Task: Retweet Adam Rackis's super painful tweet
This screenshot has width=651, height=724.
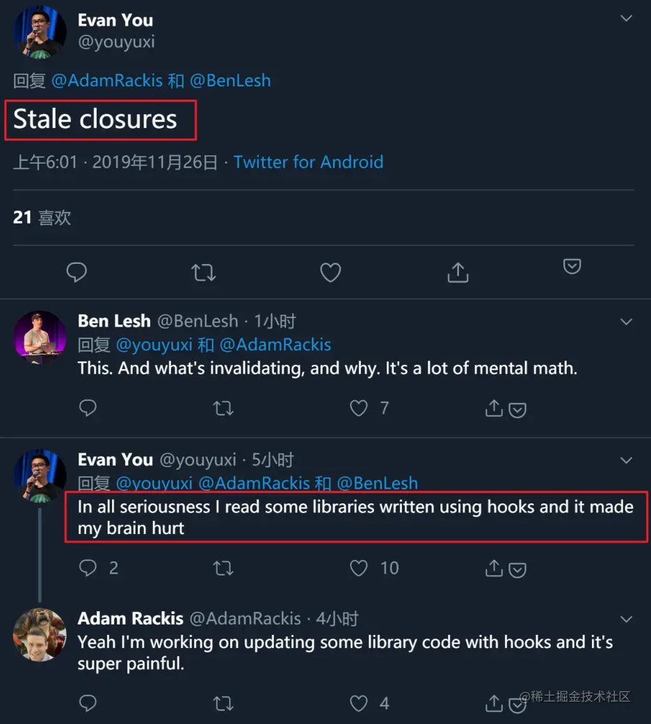Action: point(223,704)
